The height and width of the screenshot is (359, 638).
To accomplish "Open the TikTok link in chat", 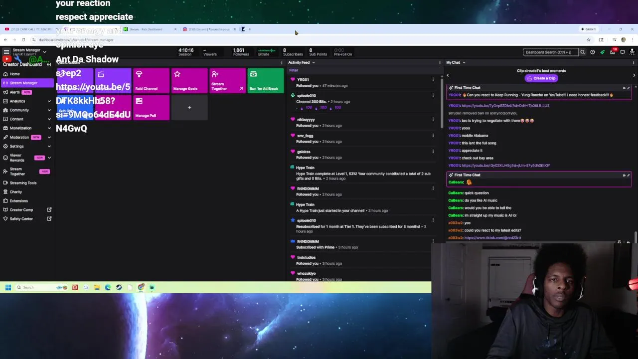I will tap(492, 238).
